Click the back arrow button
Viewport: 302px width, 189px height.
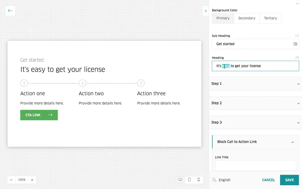(10, 11)
